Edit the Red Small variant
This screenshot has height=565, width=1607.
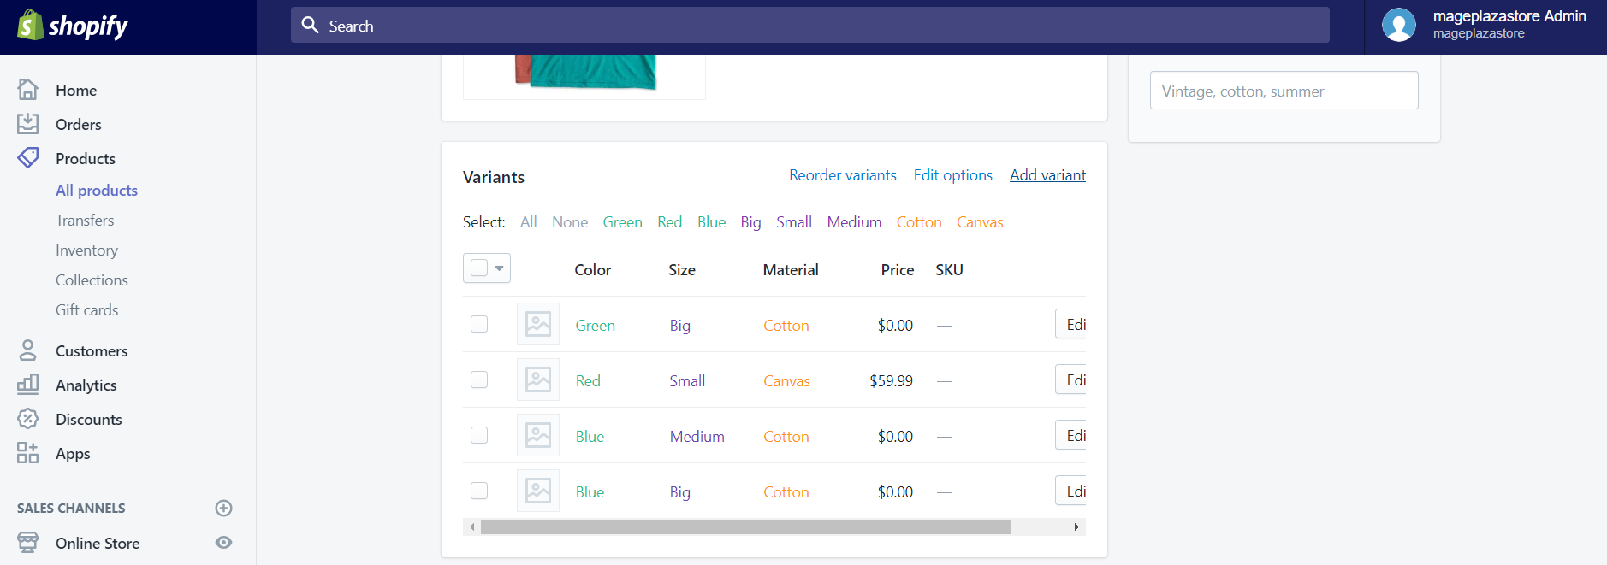coord(1071,380)
